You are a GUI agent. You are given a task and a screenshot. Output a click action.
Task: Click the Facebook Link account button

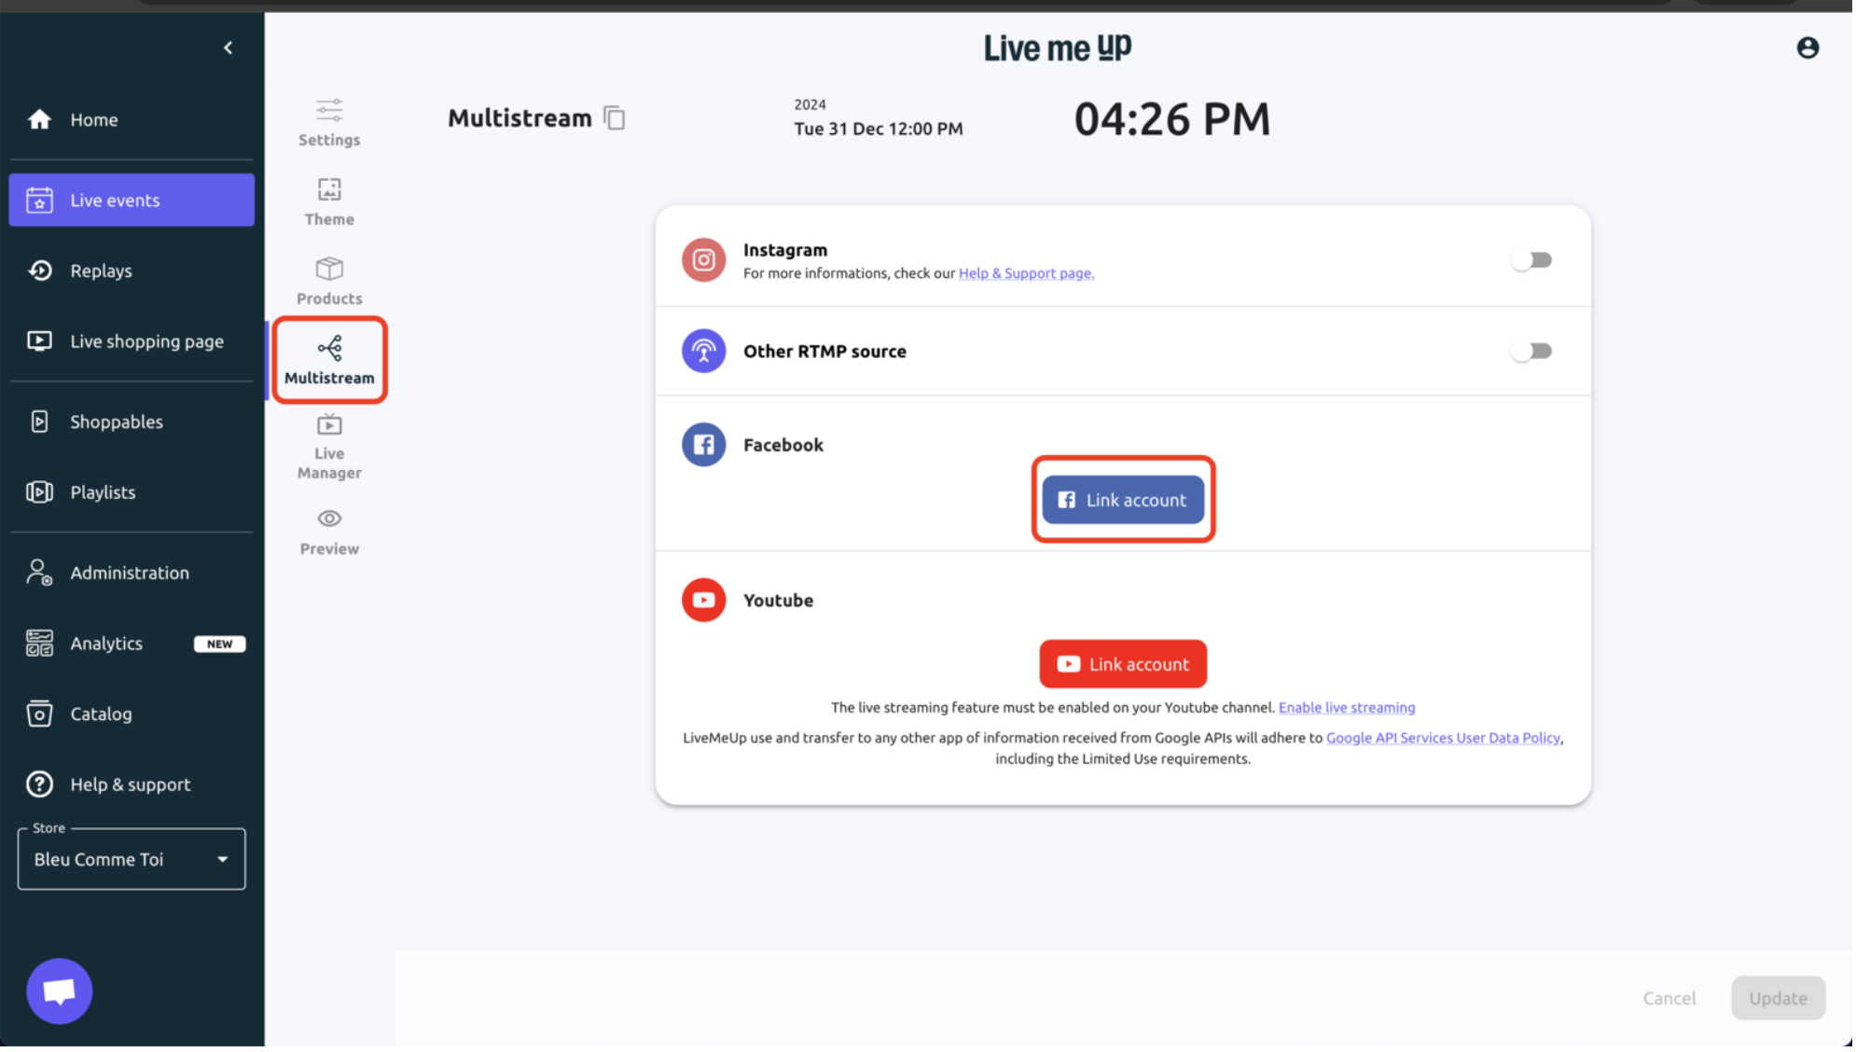point(1123,501)
